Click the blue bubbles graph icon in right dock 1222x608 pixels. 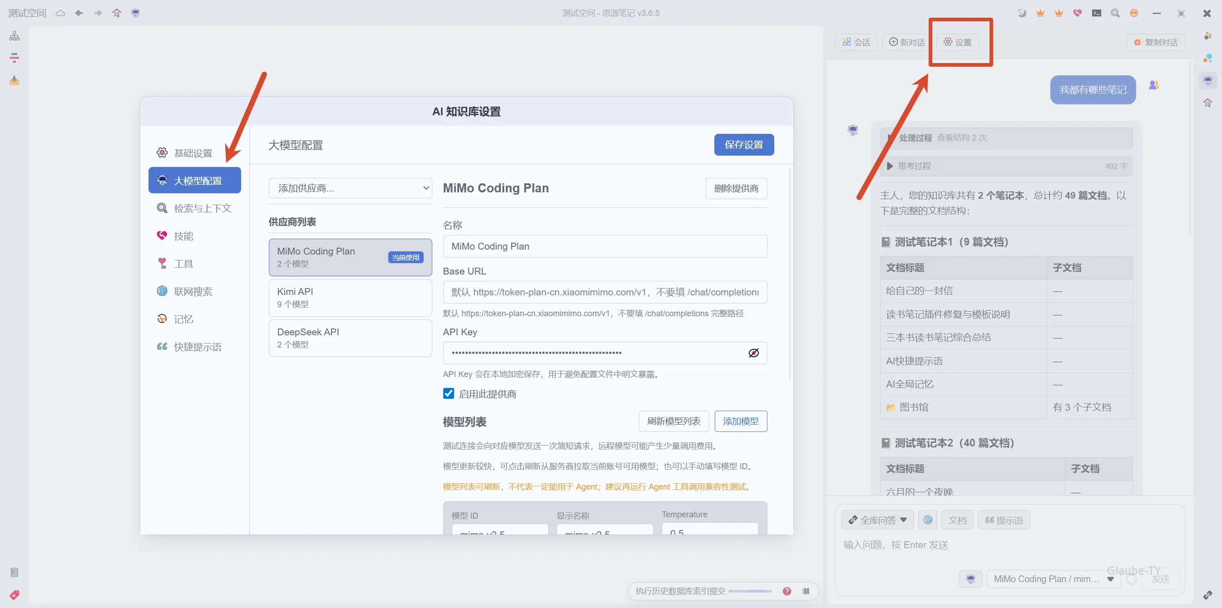click(x=1208, y=58)
